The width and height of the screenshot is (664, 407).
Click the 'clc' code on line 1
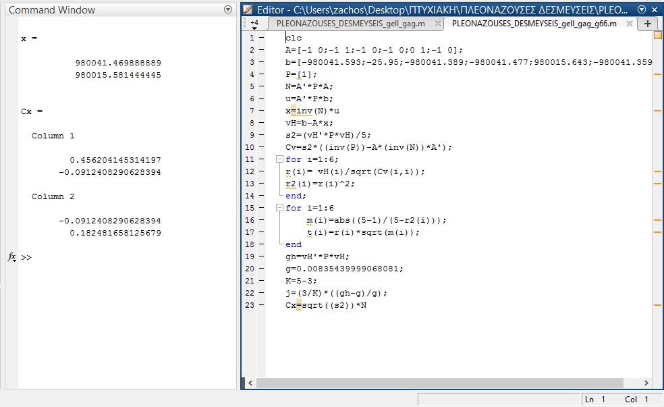pos(294,38)
